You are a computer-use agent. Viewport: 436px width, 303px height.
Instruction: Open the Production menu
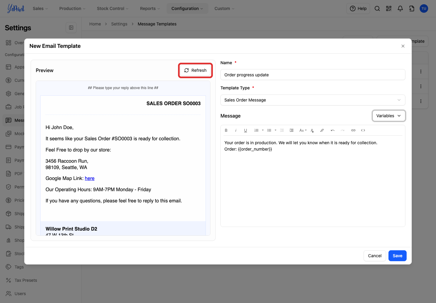coord(72,8)
